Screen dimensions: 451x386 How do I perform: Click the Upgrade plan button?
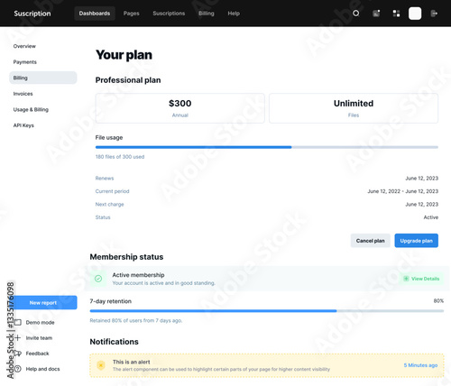pos(416,241)
